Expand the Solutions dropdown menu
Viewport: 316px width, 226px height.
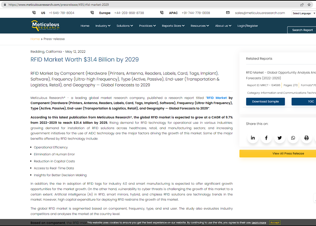point(125,26)
